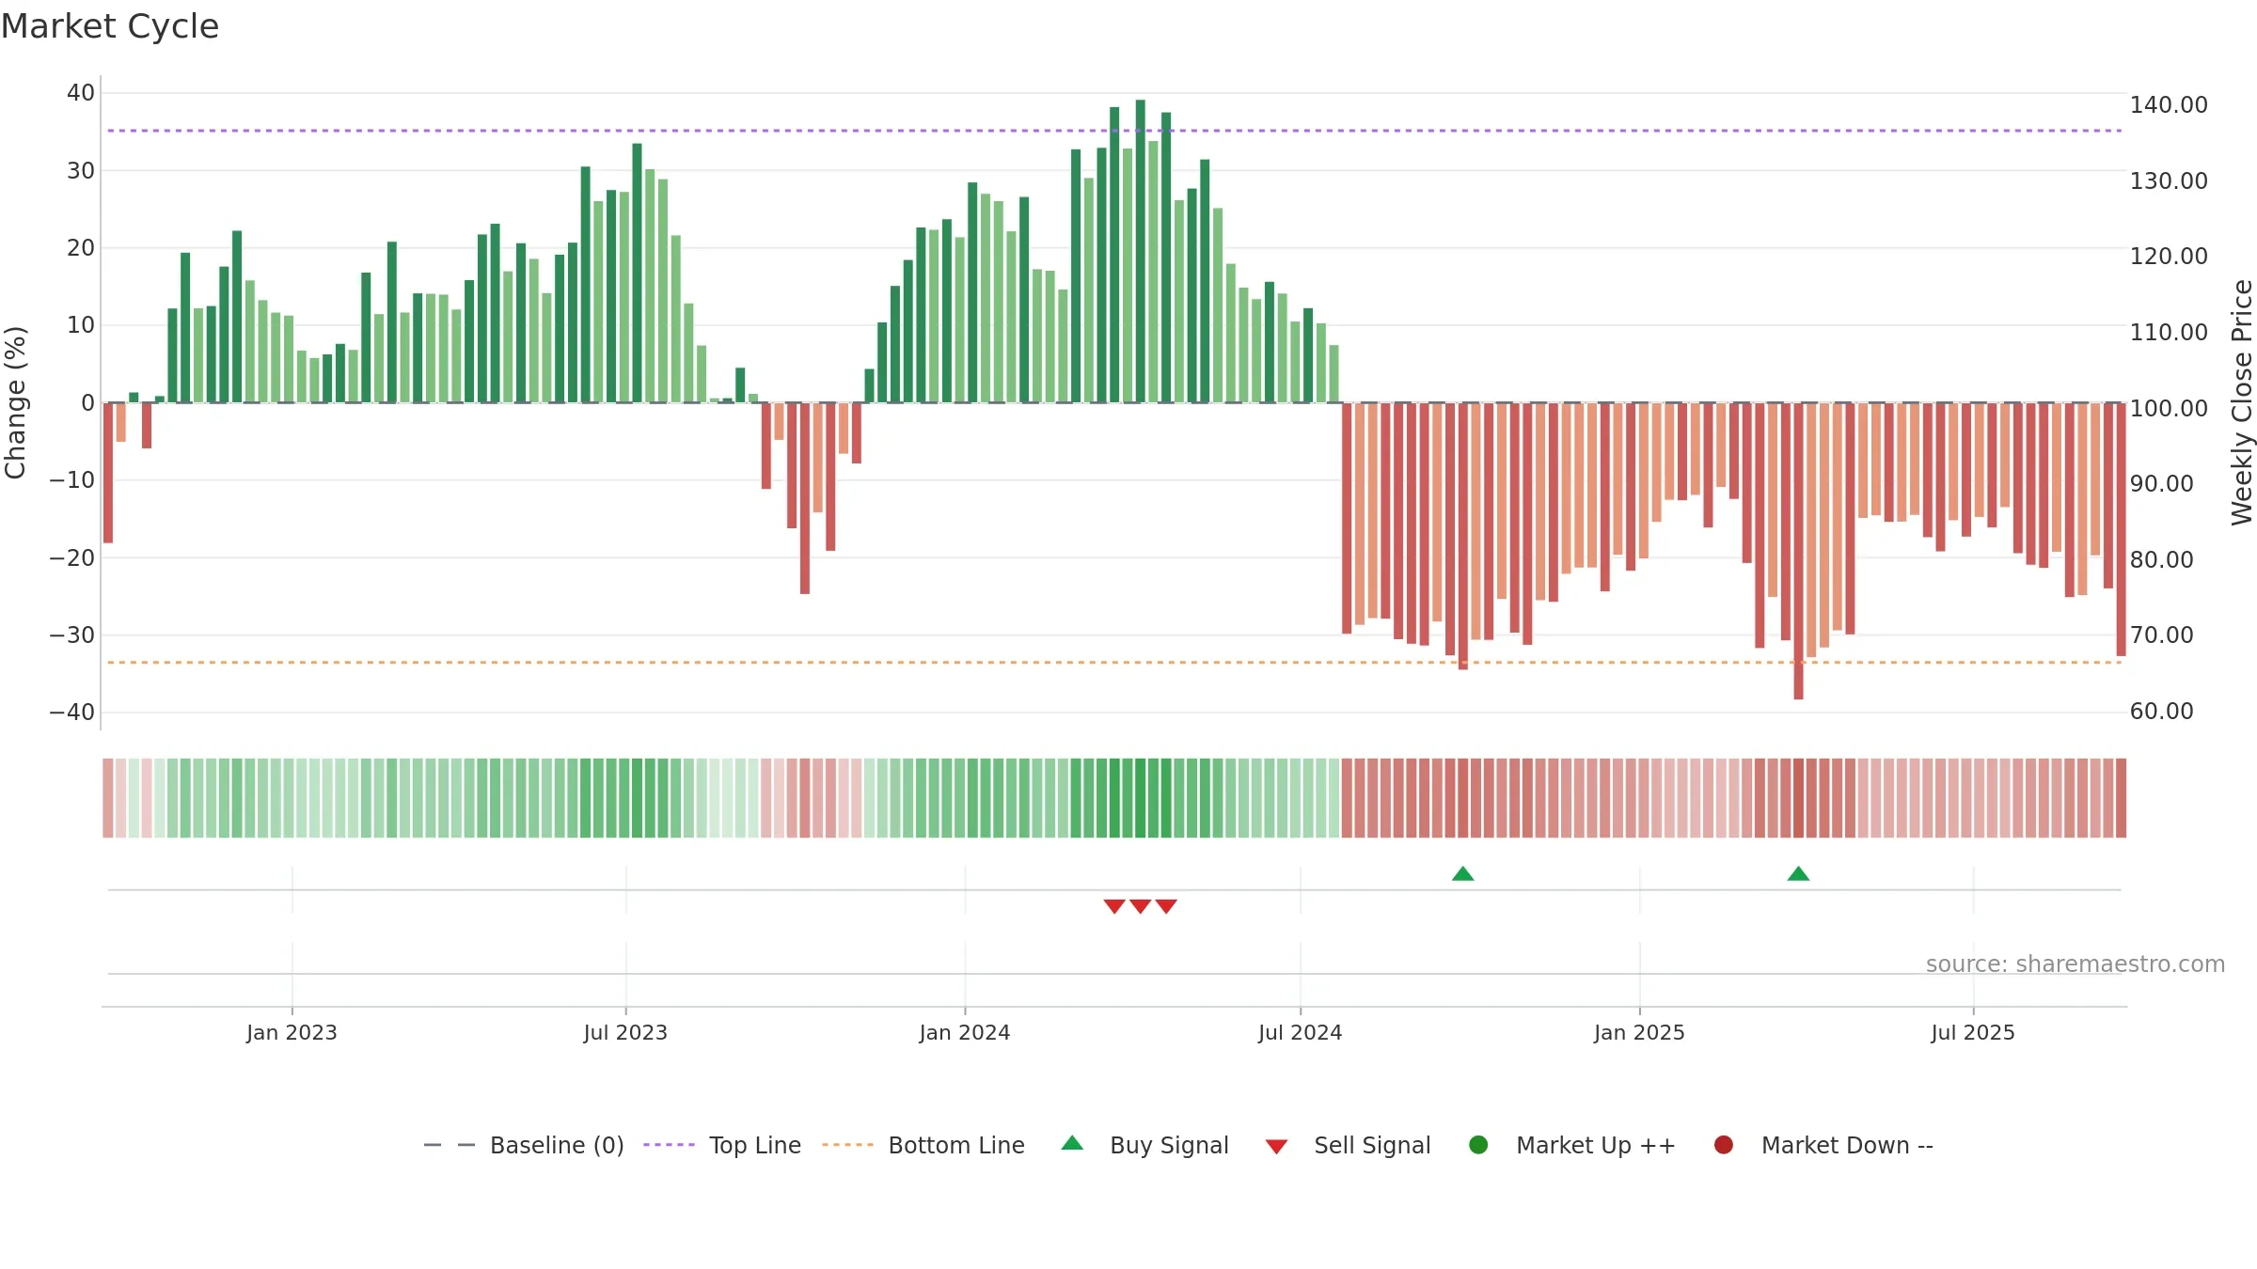
Task: Click the buy signal triangle near spring 2025
Action: click(x=1799, y=873)
